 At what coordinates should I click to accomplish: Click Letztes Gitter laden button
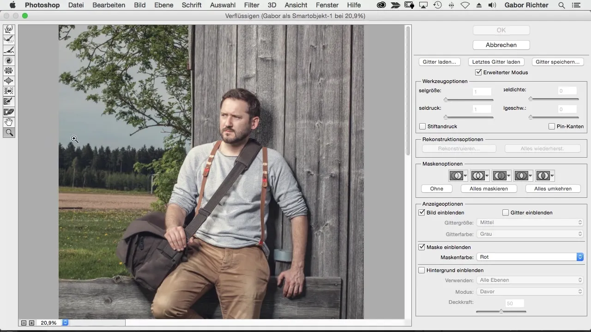coord(496,62)
